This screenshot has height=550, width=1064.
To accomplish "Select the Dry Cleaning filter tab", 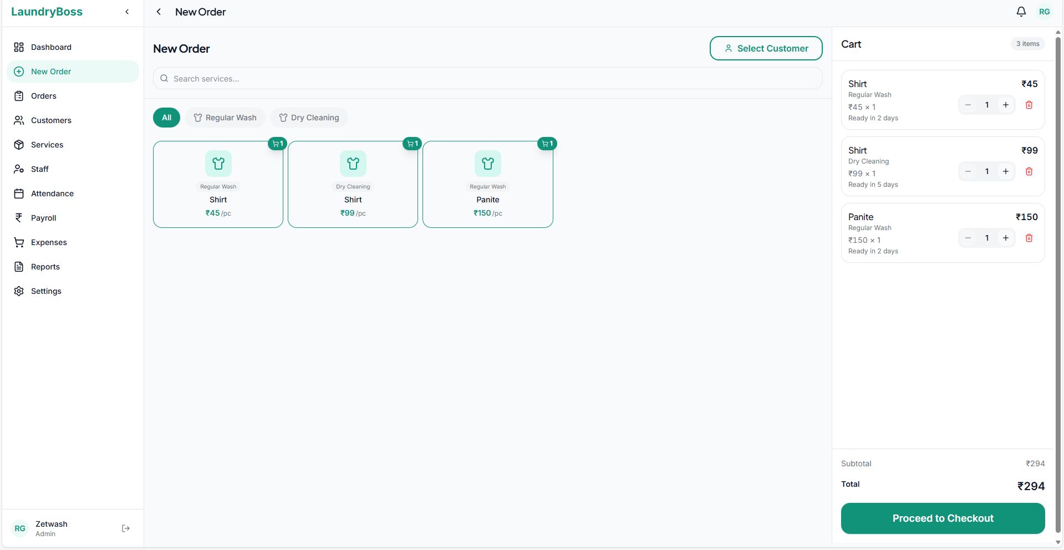I will (309, 118).
